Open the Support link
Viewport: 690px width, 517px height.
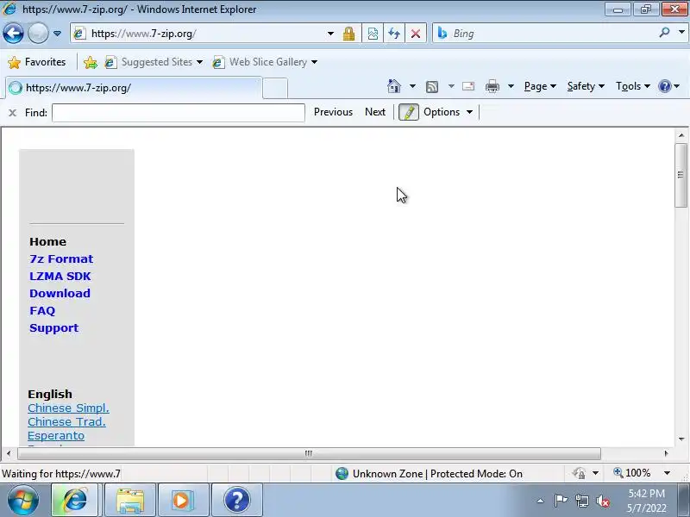click(53, 328)
